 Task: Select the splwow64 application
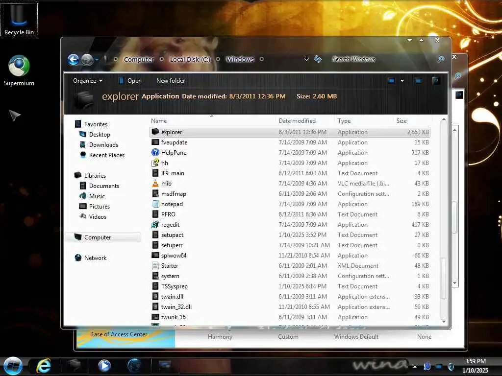pos(290,256)
